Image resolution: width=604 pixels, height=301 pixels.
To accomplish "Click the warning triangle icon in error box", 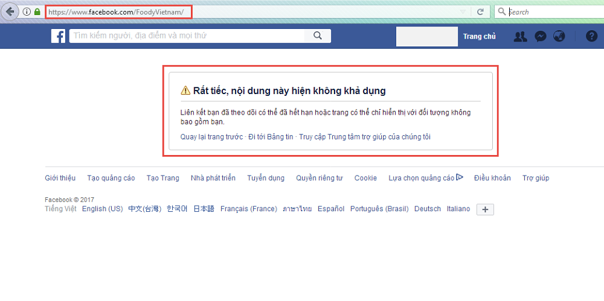I will point(185,90).
